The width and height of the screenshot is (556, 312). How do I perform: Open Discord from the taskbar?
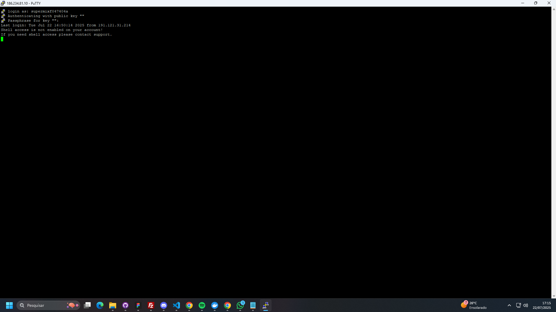(164, 305)
